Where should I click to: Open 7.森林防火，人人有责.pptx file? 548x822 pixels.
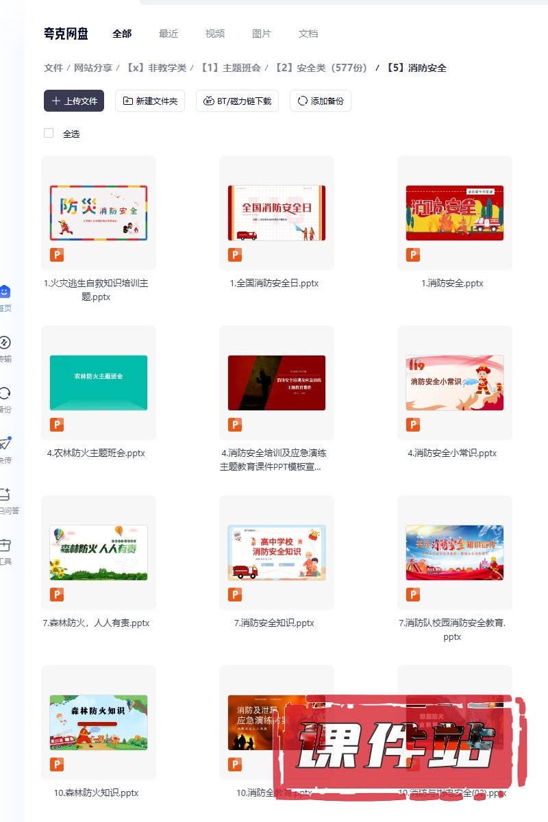pos(98,552)
